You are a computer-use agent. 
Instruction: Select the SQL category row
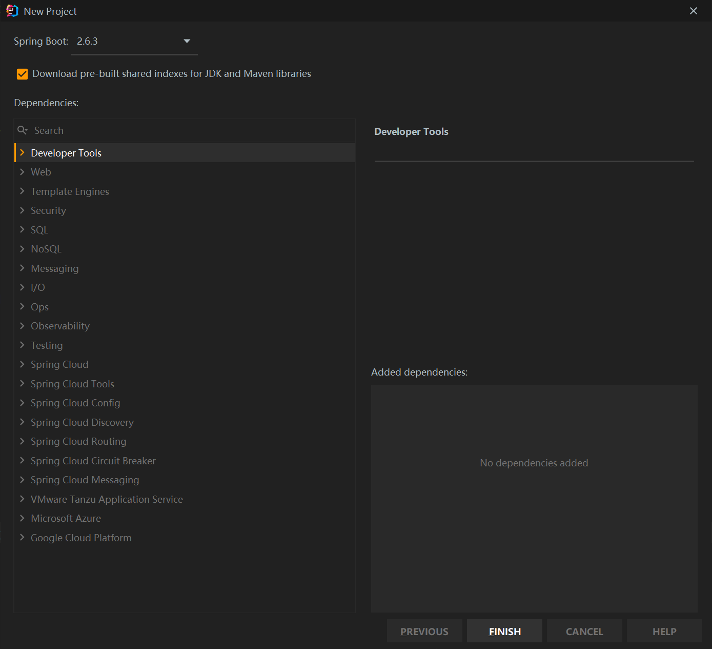coord(185,230)
